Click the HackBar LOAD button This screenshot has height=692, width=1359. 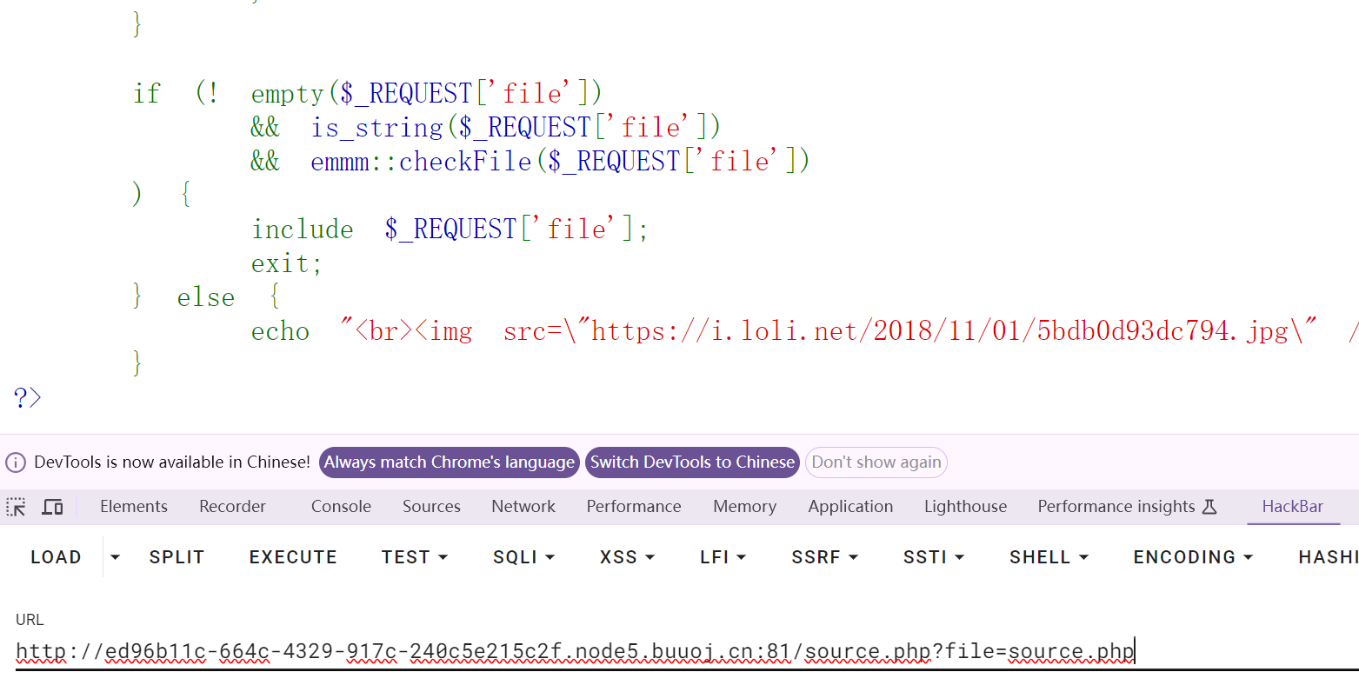56,557
